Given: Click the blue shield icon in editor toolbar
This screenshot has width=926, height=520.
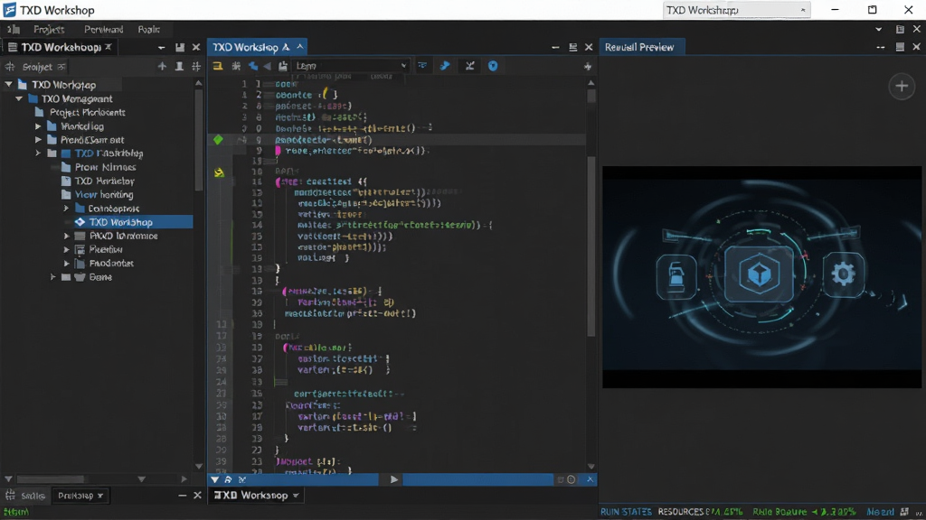Looking at the screenshot, I should [x=493, y=66].
